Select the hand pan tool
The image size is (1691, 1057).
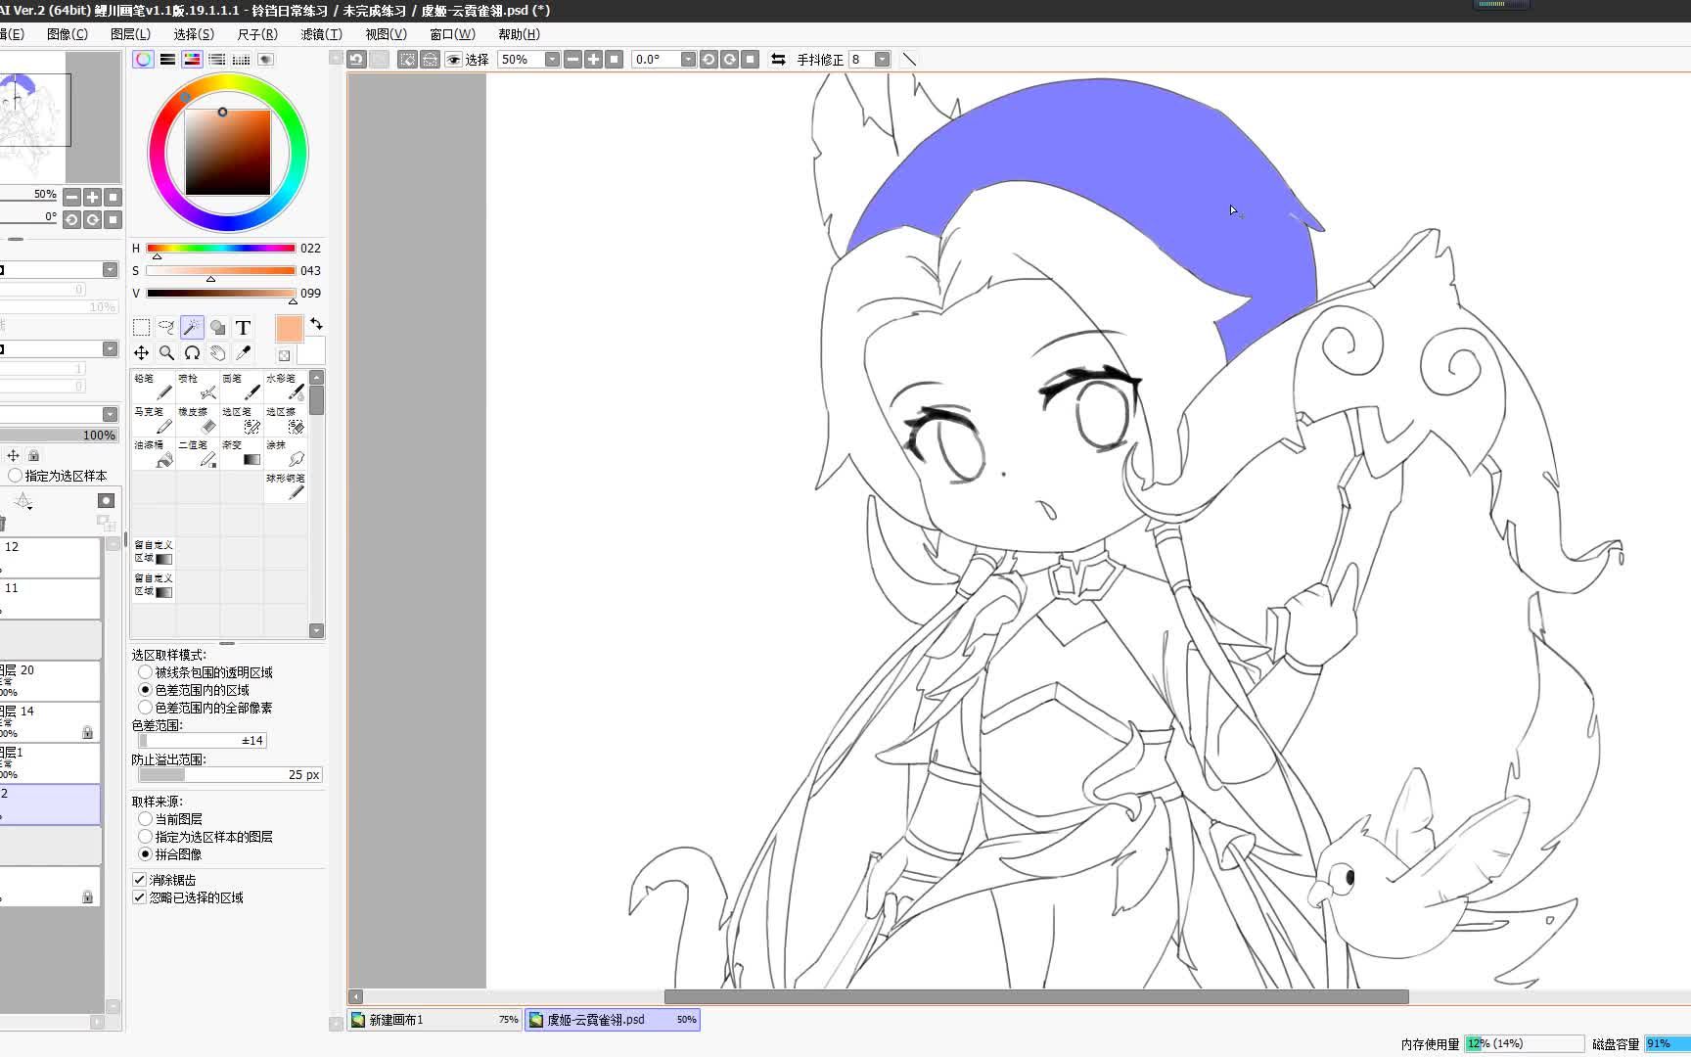point(217,353)
